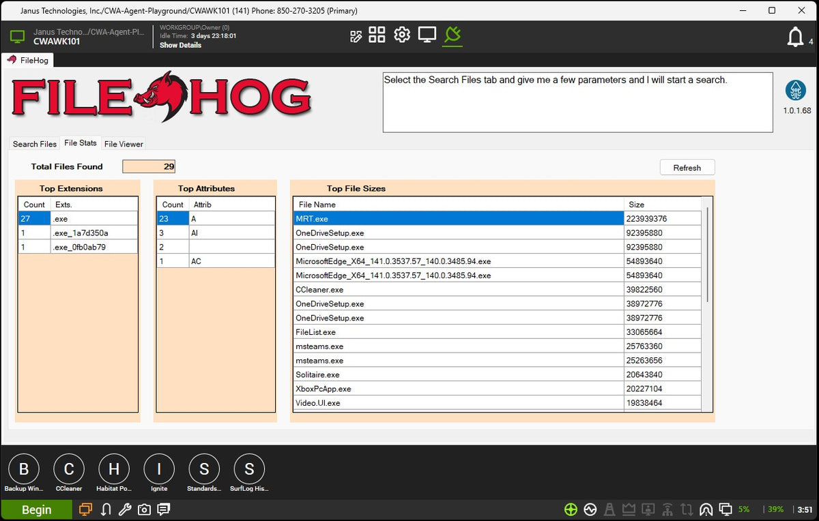Click the camera screenshot icon
Screen dimensions: 819x521
[x=144, y=509]
